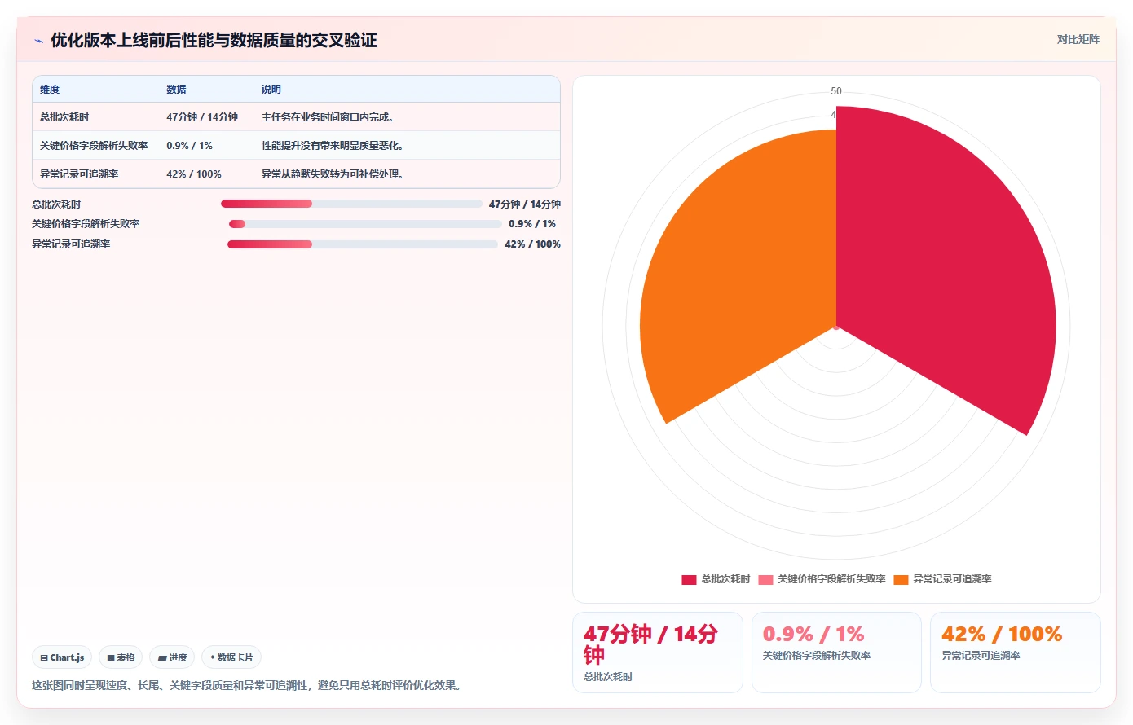Click the text 异常从静默失败转为可补偿处理。
The image size is (1133, 725).
click(334, 174)
